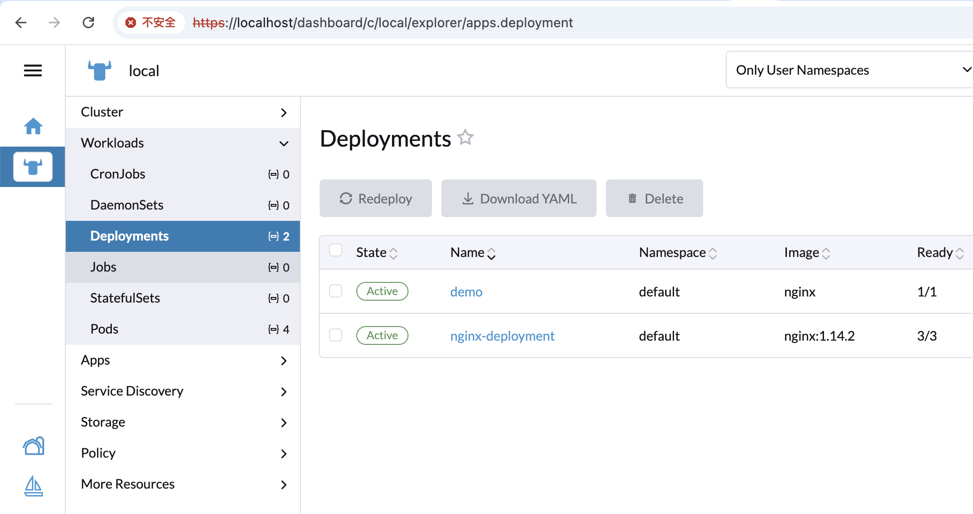Open StatefulSets in the sidebar
The width and height of the screenshot is (973, 514).
(183, 298)
